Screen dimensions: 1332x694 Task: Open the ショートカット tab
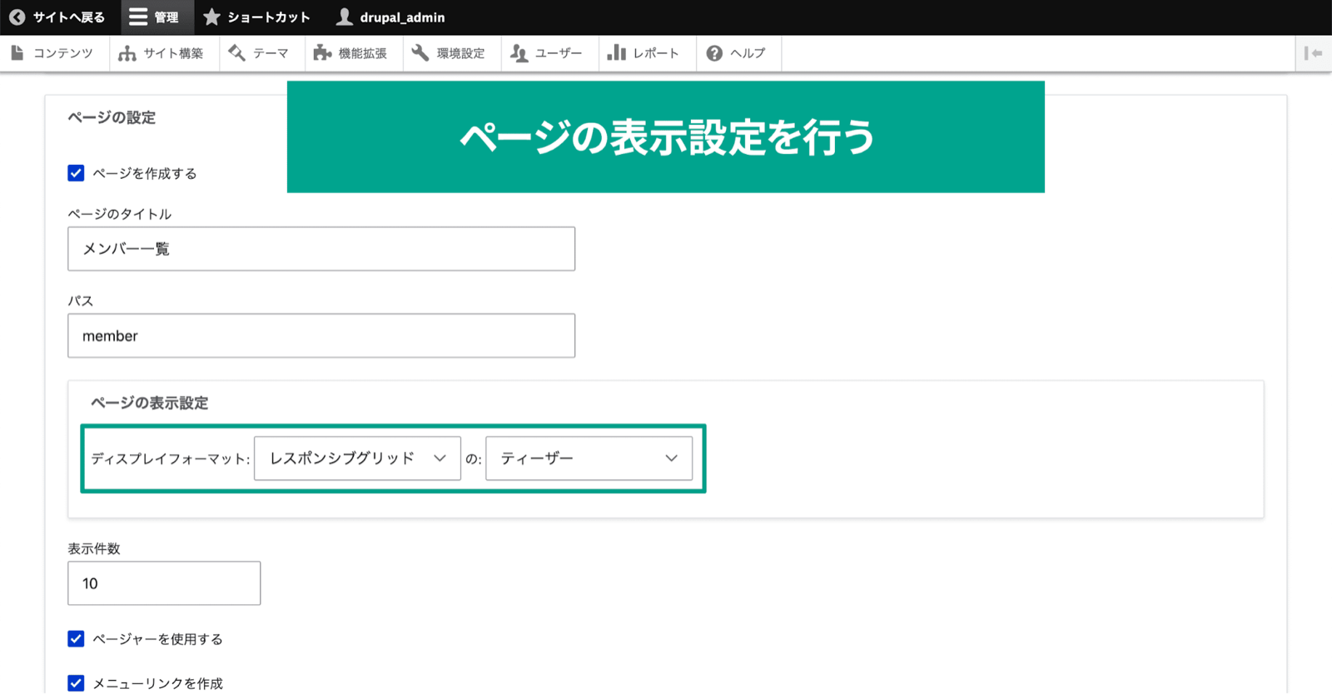[x=259, y=17]
